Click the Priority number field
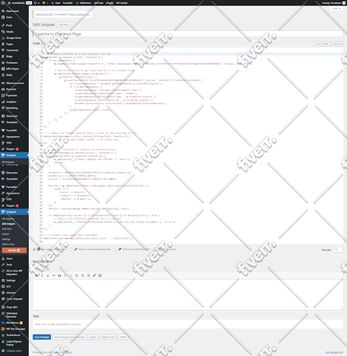This screenshot has width=347, height=356. coord(338,250)
